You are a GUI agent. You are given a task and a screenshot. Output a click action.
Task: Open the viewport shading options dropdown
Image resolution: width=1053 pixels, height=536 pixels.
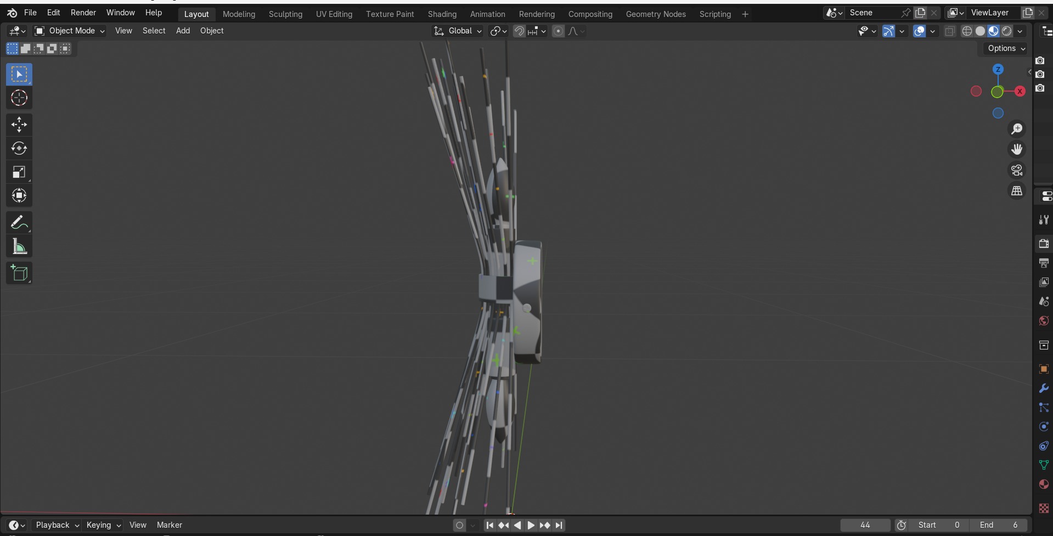point(1020,31)
